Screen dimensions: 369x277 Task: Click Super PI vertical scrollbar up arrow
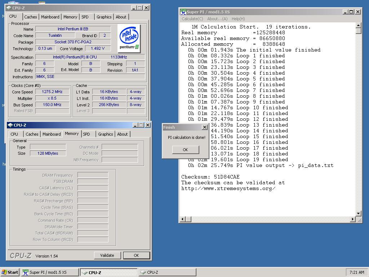359,25
